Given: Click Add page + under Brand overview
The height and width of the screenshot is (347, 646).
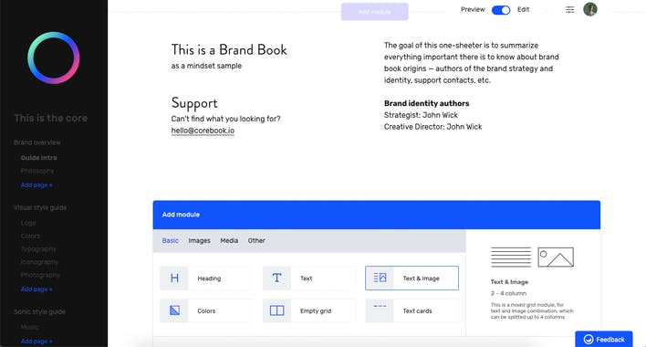Looking at the screenshot, I should coord(36,185).
